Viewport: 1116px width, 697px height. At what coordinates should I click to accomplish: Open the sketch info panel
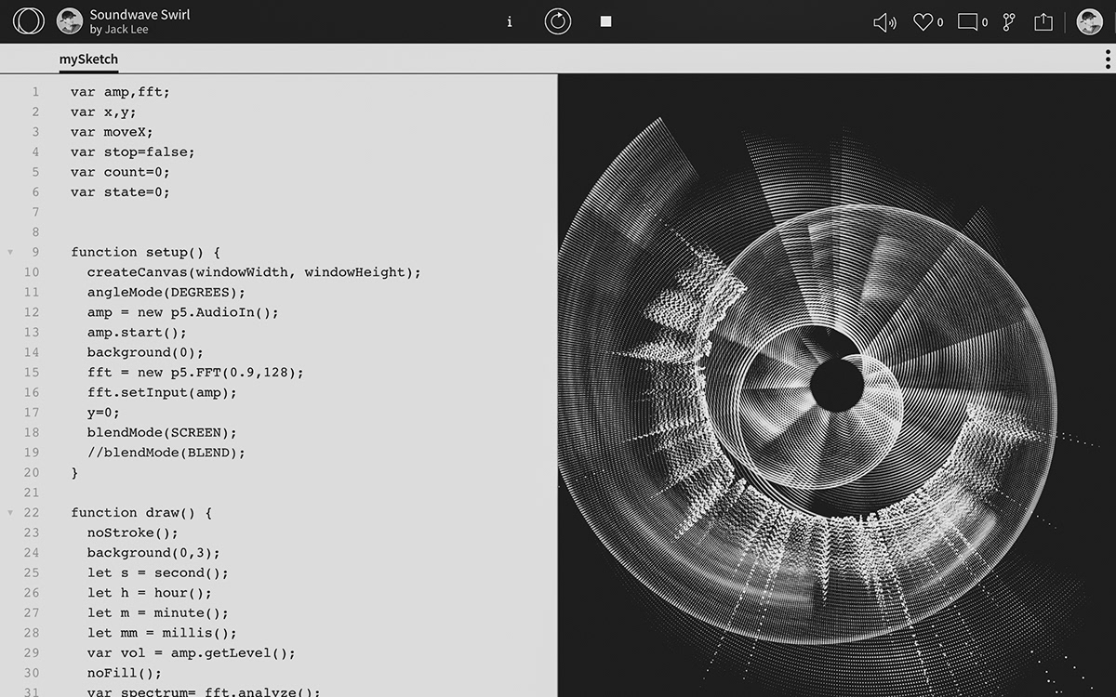click(x=509, y=21)
